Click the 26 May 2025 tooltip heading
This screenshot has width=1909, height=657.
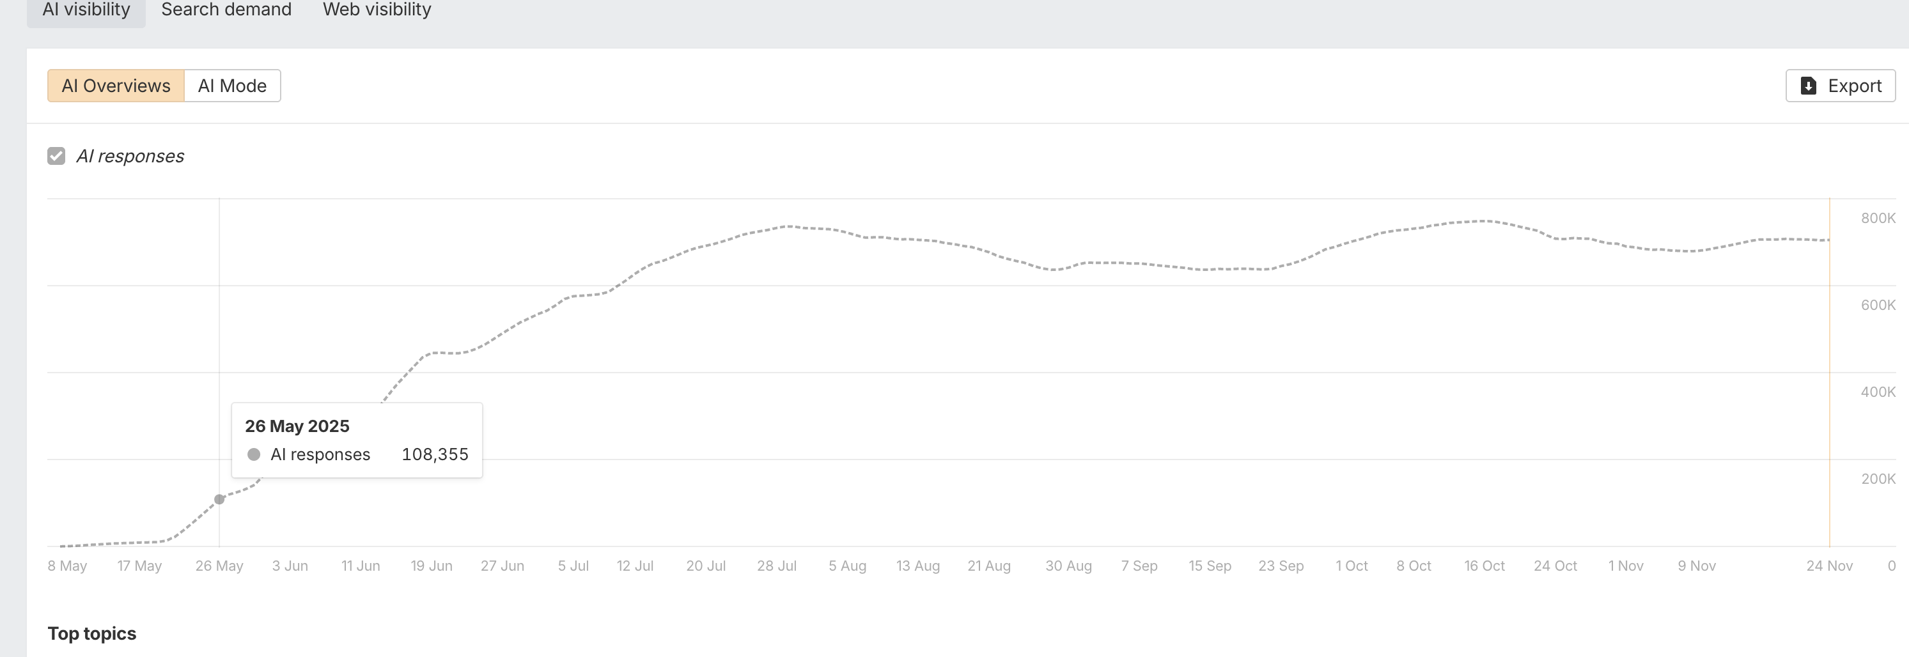[x=297, y=427]
